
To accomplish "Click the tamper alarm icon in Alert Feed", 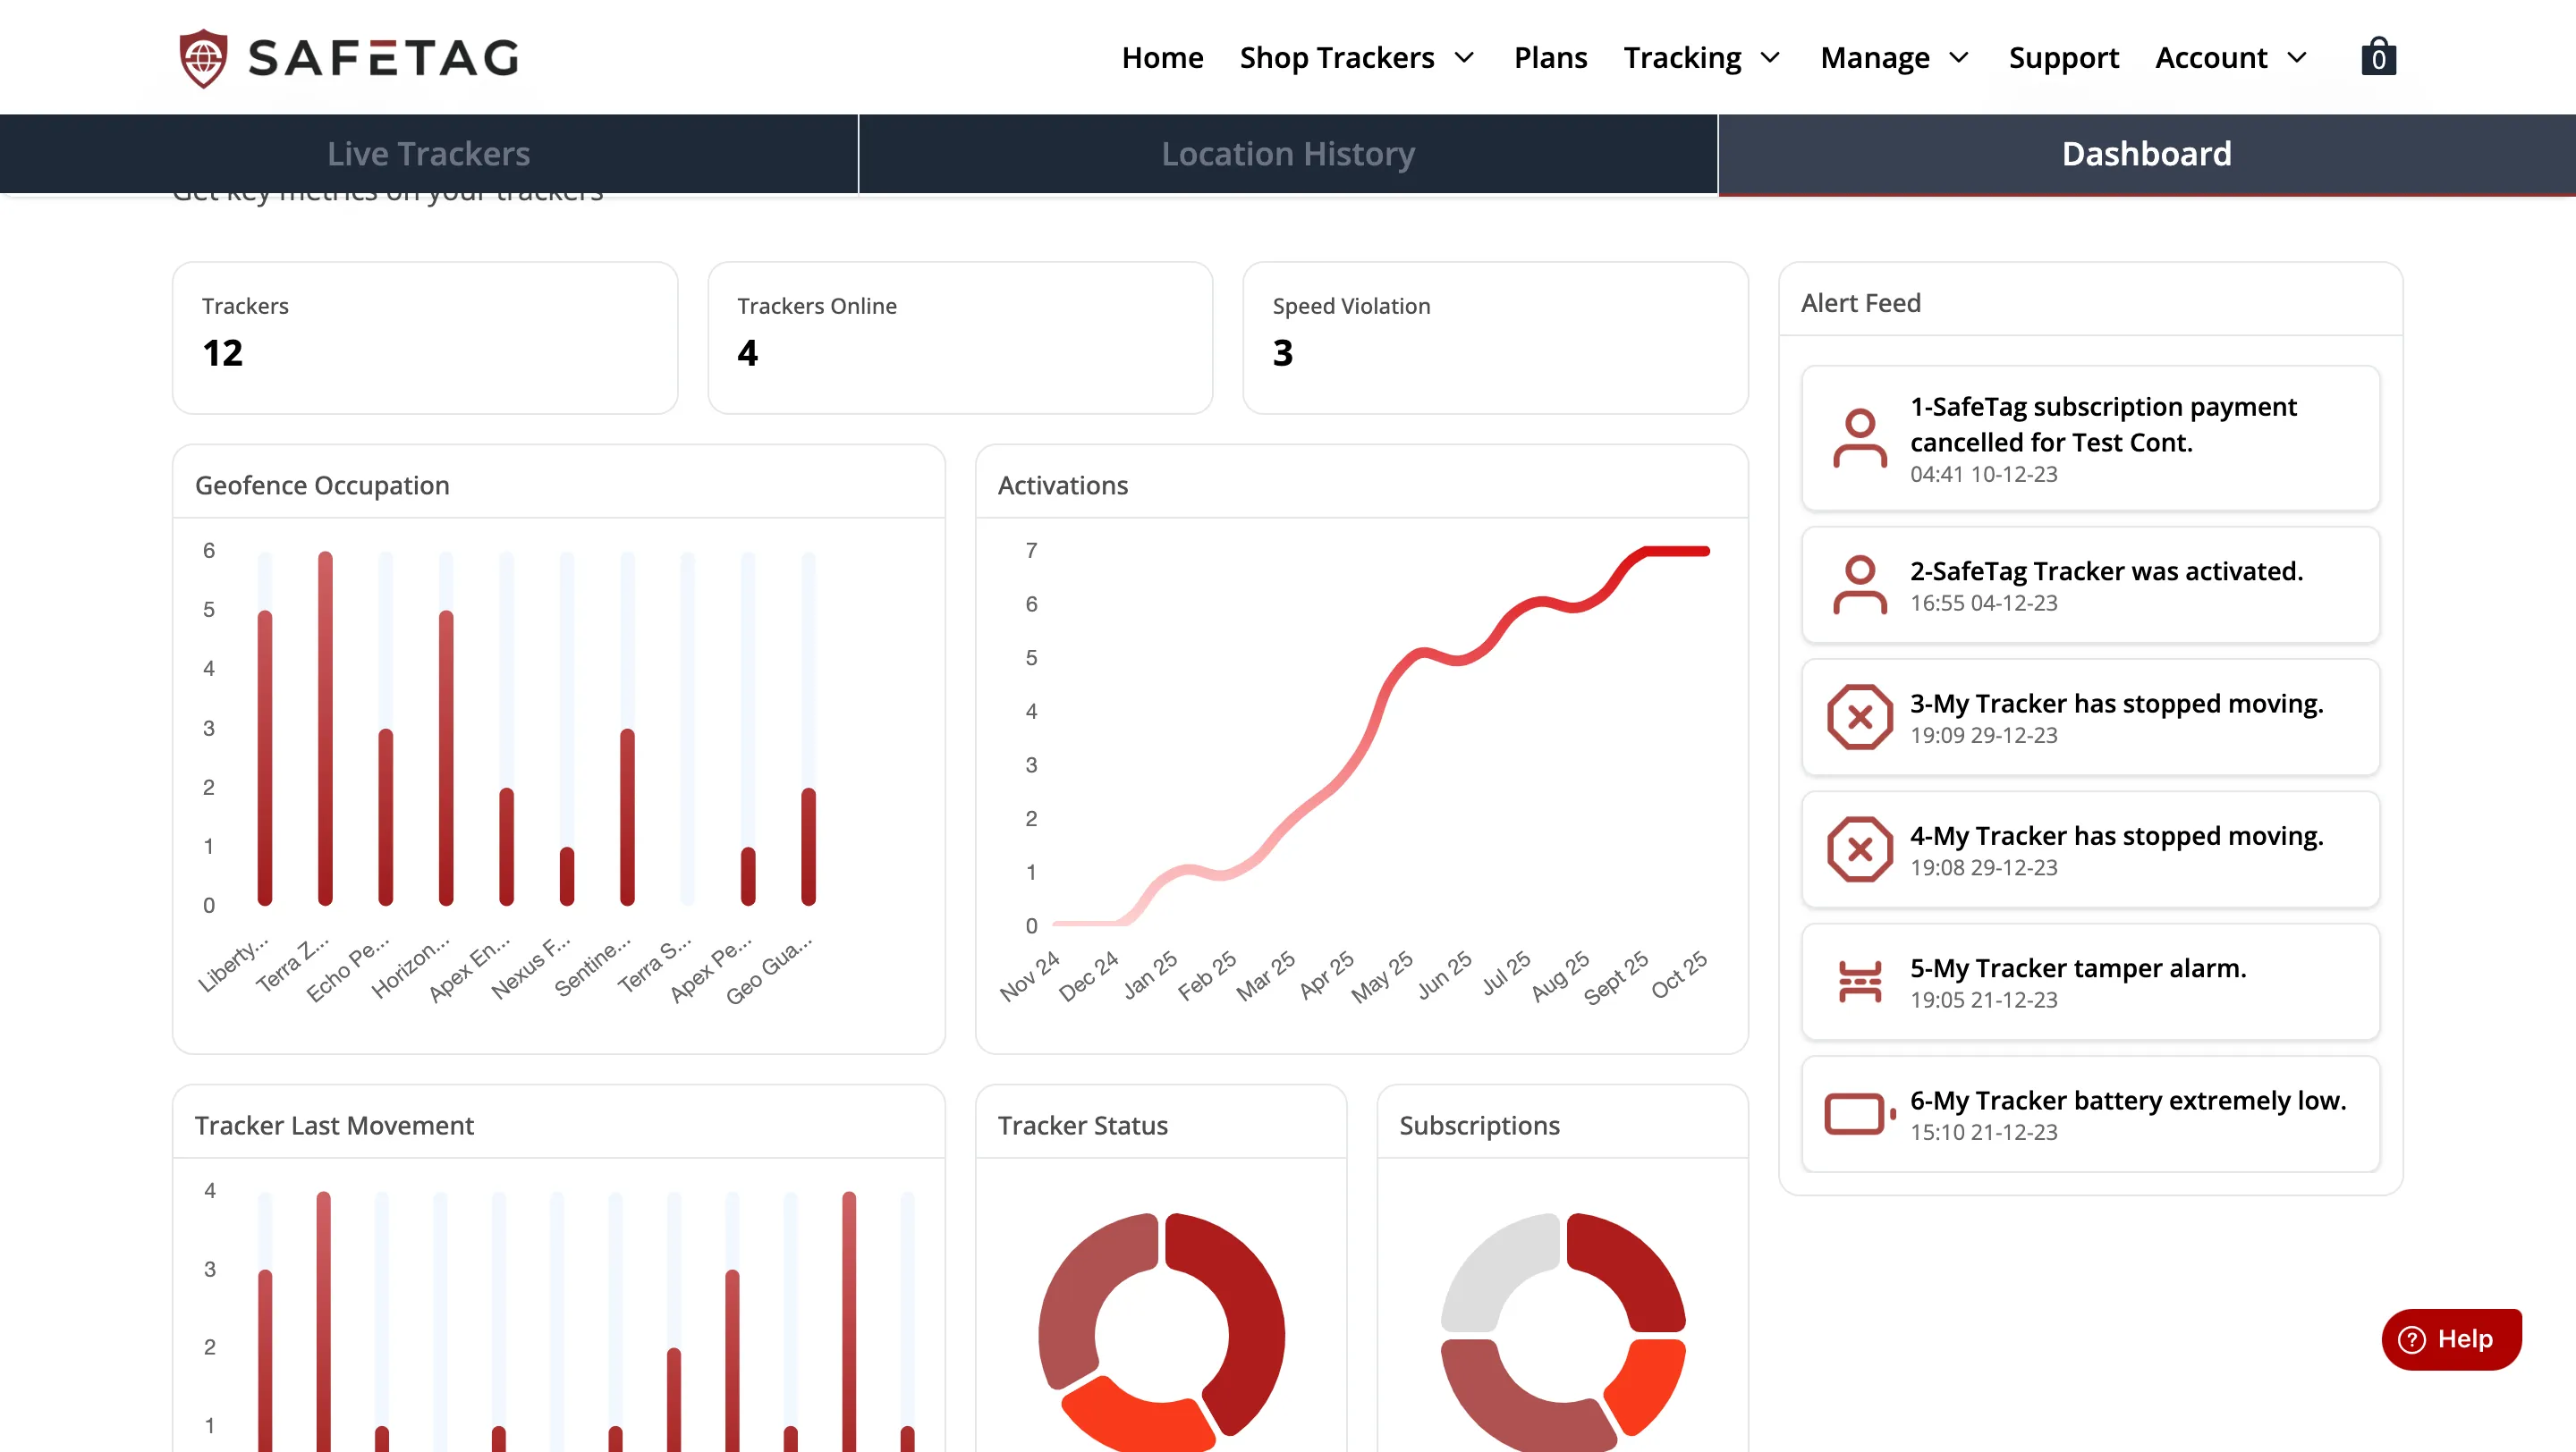I will click(x=1859, y=982).
